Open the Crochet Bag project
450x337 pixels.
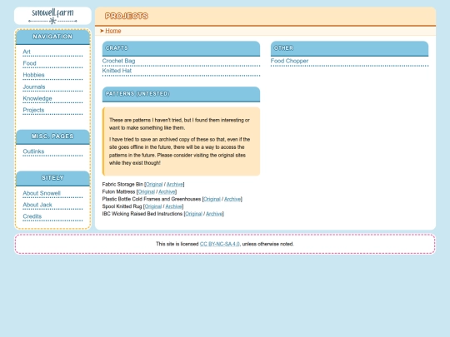coord(118,61)
